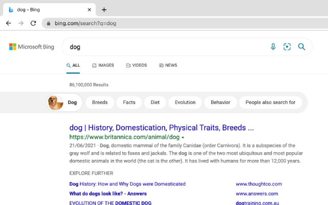Click the padlock site security icon

coord(49,23)
